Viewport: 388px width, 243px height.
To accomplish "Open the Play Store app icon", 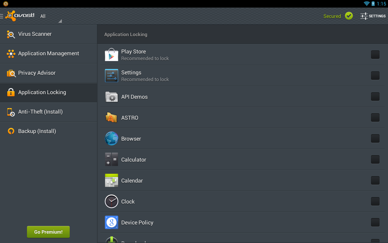I will pos(111,55).
